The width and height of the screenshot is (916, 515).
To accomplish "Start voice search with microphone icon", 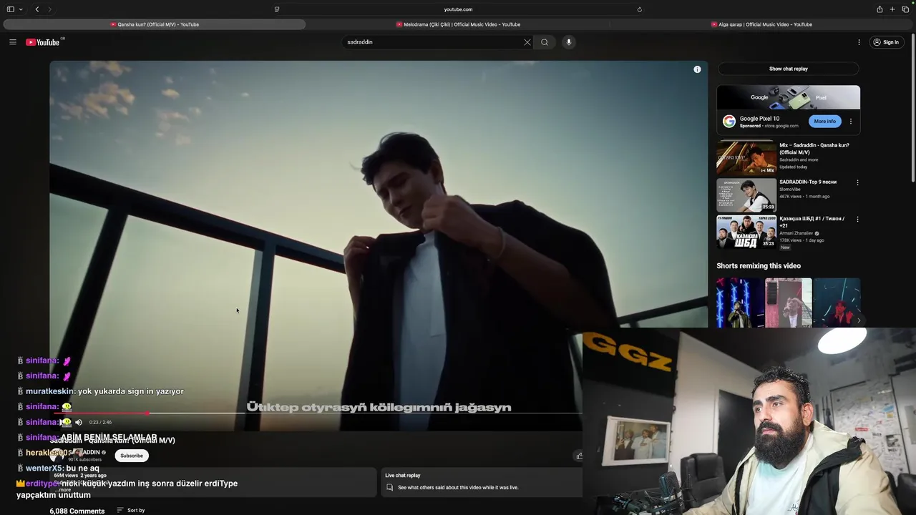I will point(569,42).
